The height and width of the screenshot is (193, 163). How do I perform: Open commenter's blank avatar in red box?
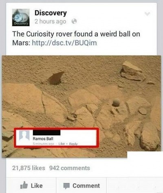[24, 135]
